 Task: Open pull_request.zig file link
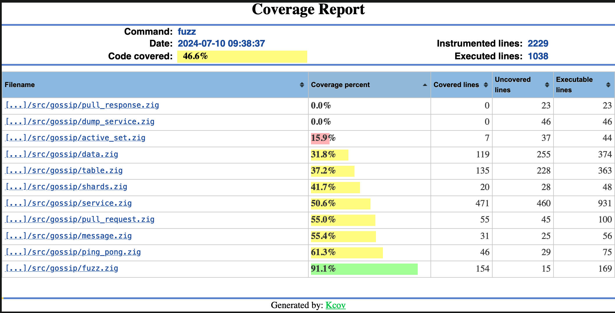(x=80, y=219)
